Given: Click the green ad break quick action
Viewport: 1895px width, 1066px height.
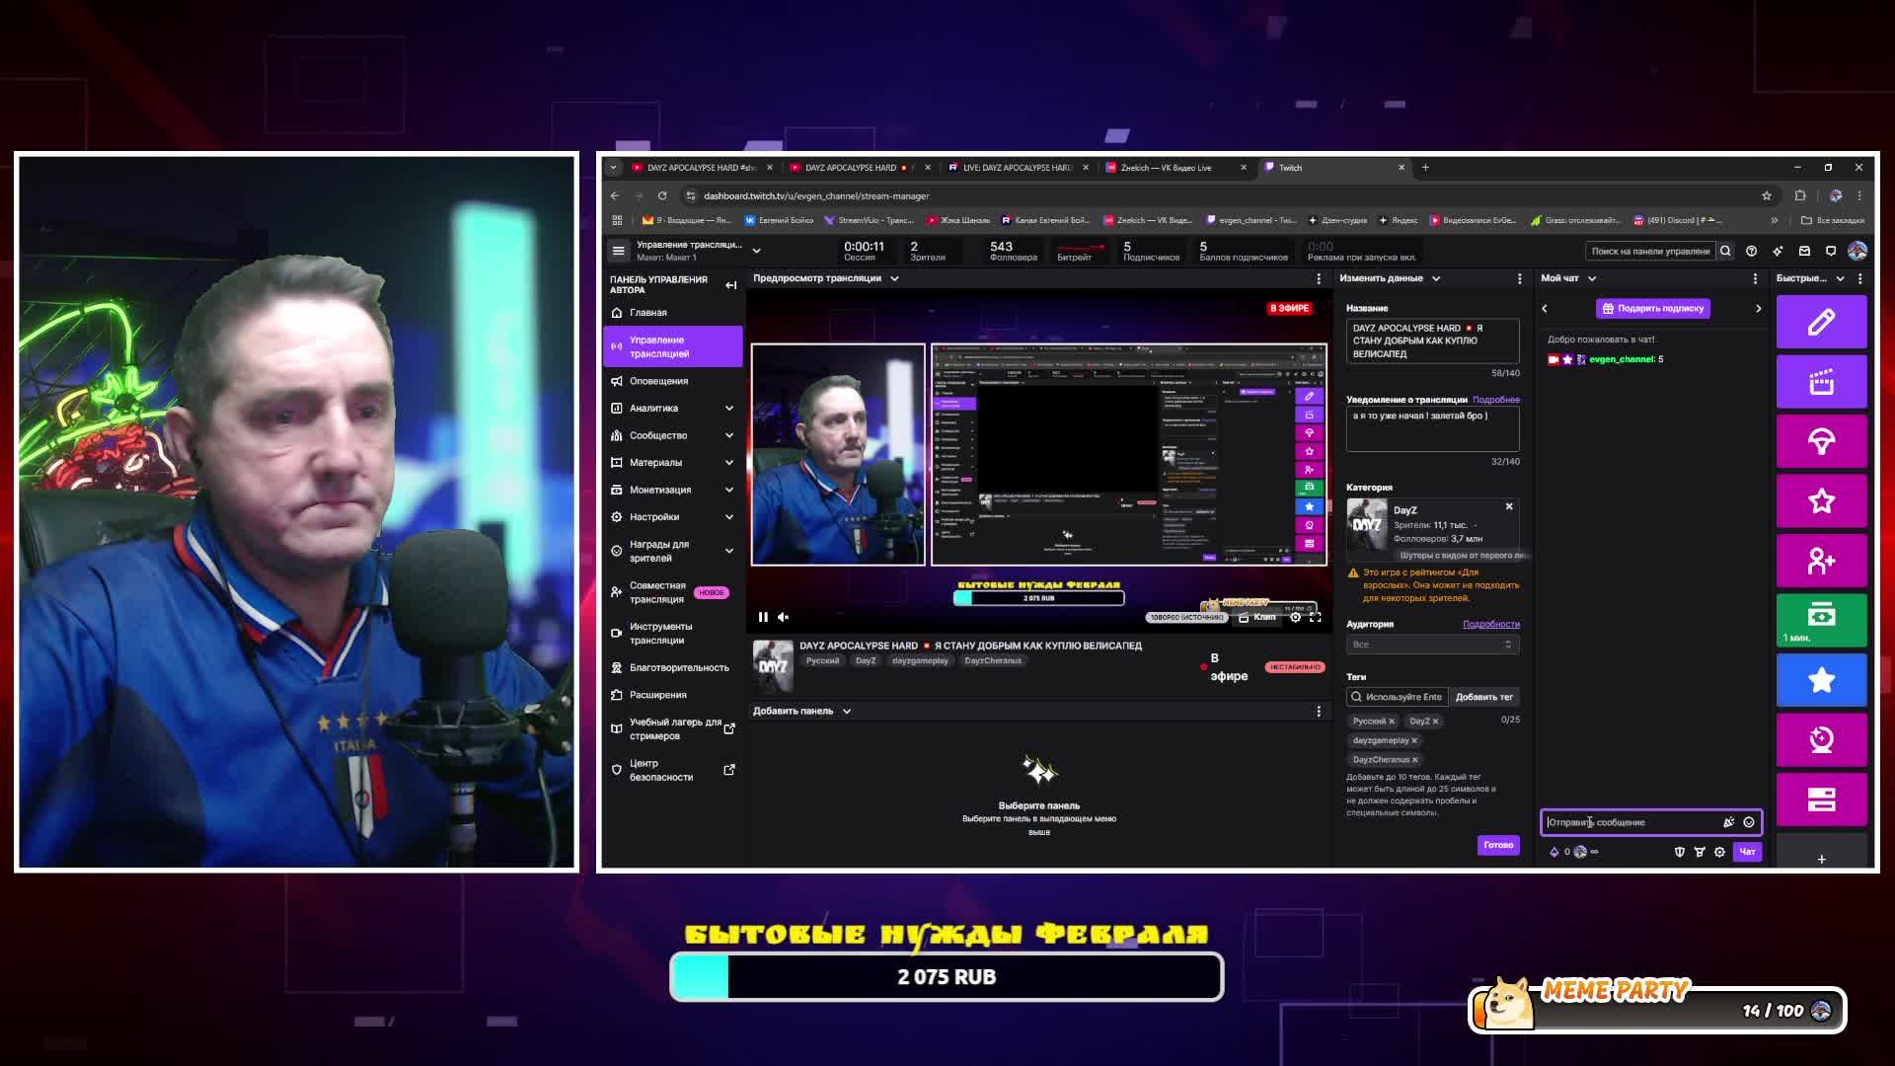Looking at the screenshot, I should click(x=1821, y=619).
